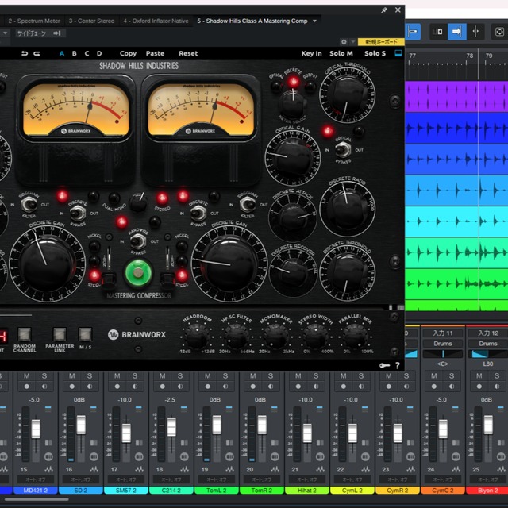Click the undo arrow in plugin toolbar
This screenshot has width=508, height=508.
pos(25,53)
